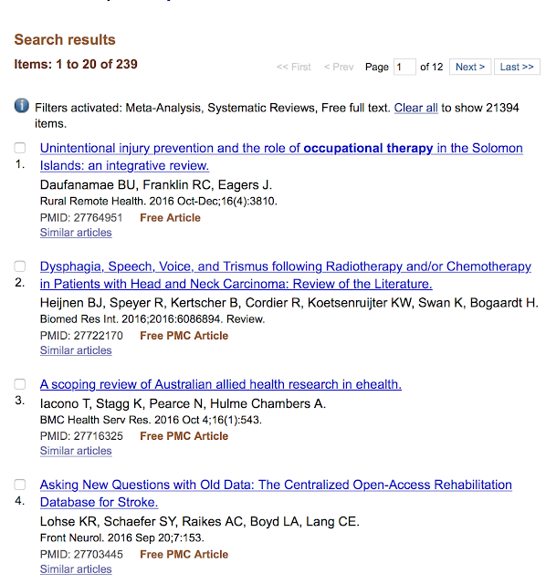Open Unintentional injury prevention article

point(281,157)
